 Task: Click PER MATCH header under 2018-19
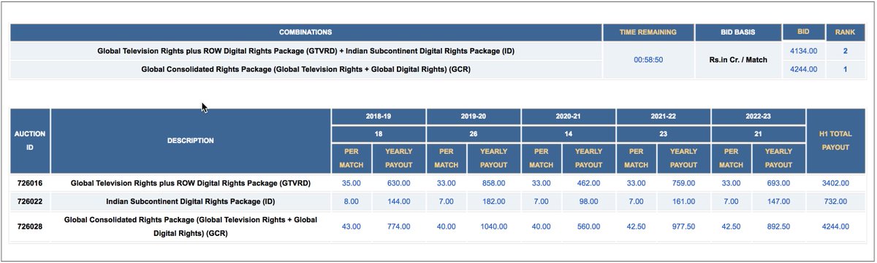352,158
